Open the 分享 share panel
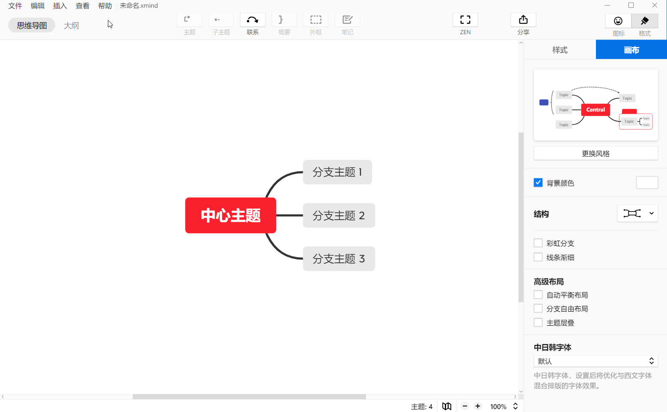 523,24
